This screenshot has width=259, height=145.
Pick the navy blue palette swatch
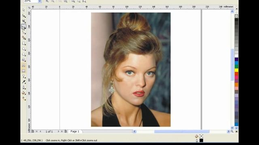point(236,59)
